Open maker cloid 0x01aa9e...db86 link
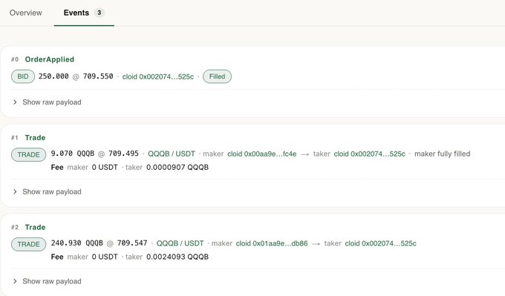This screenshot has height=296, width=505. point(272,243)
